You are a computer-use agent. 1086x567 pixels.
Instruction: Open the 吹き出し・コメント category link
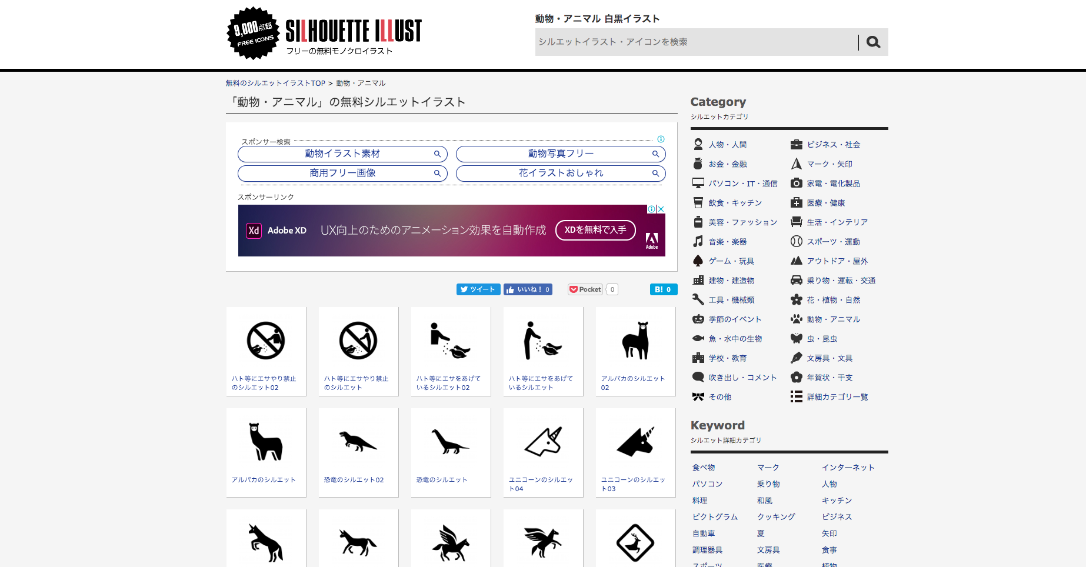point(742,378)
